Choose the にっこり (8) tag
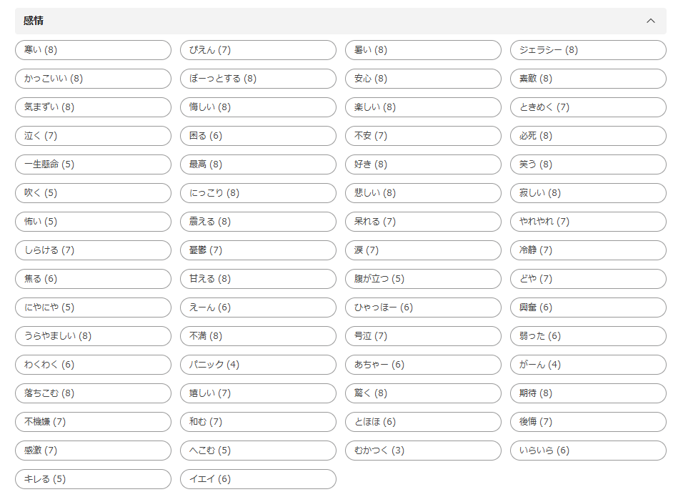This screenshot has height=492, width=678. click(x=258, y=193)
